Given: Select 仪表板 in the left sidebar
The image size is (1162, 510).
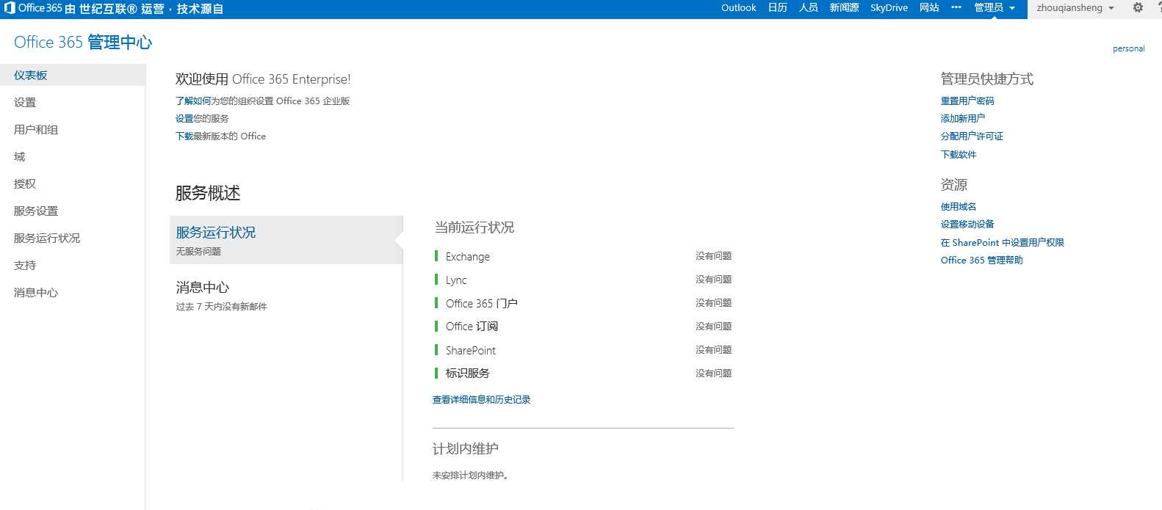Looking at the screenshot, I should pyautogui.click(x=72, y=75).
